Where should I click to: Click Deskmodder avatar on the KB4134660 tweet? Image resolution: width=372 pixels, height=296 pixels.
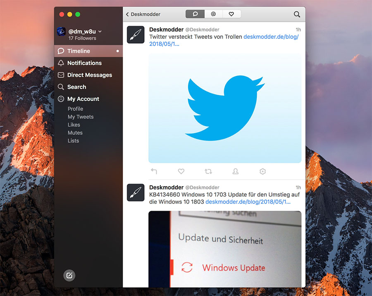click(x=136, y=193)
